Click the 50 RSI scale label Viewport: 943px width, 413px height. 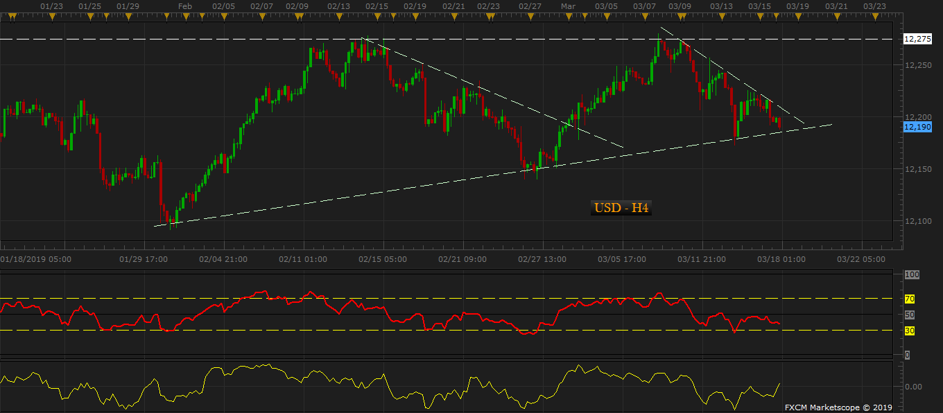click(x=909, y=315)
